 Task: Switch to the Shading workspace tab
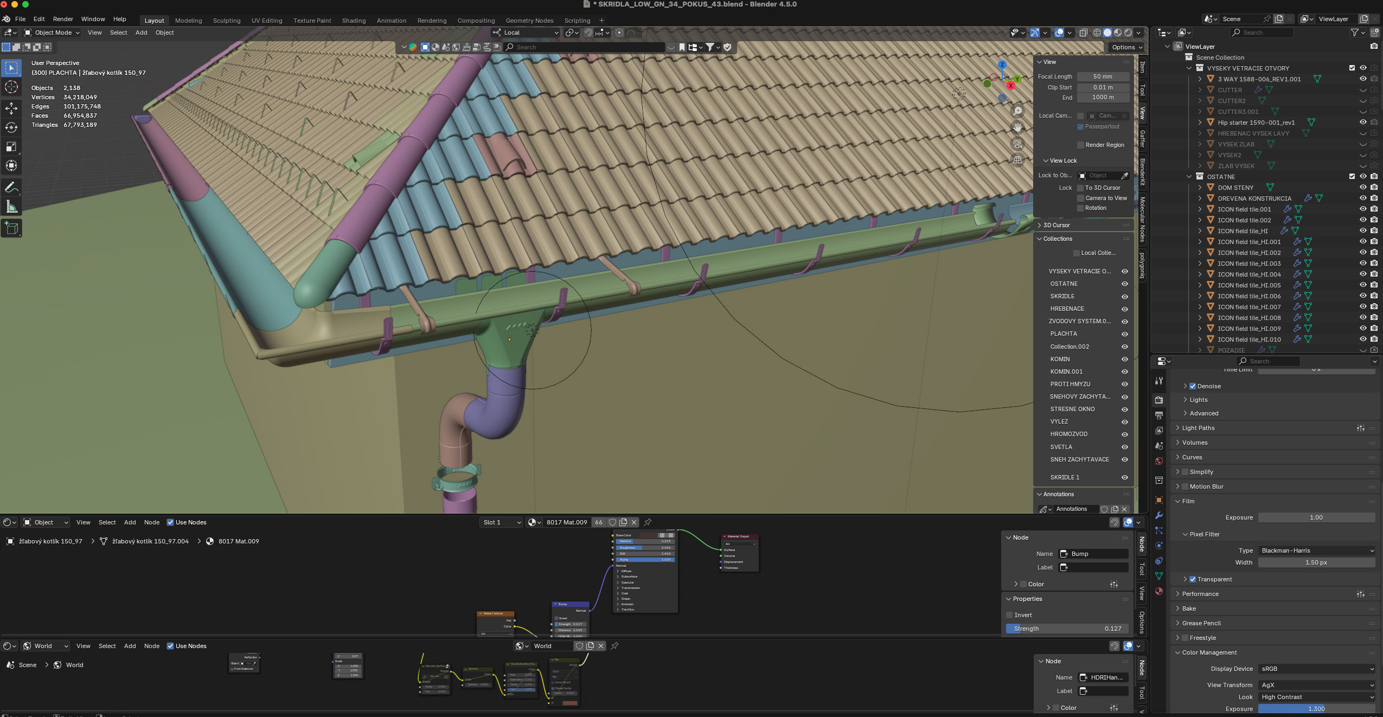tap(354, 21)
